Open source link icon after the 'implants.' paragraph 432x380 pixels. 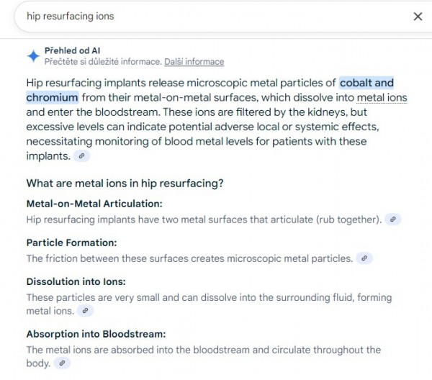tap(83, 156)
